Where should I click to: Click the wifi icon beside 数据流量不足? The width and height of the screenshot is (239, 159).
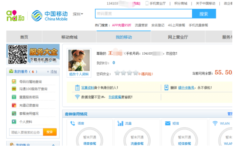point(77,97)
